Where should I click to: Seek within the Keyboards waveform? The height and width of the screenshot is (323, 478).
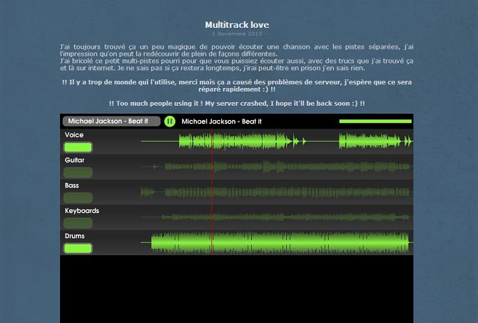(x=277, y=217)
